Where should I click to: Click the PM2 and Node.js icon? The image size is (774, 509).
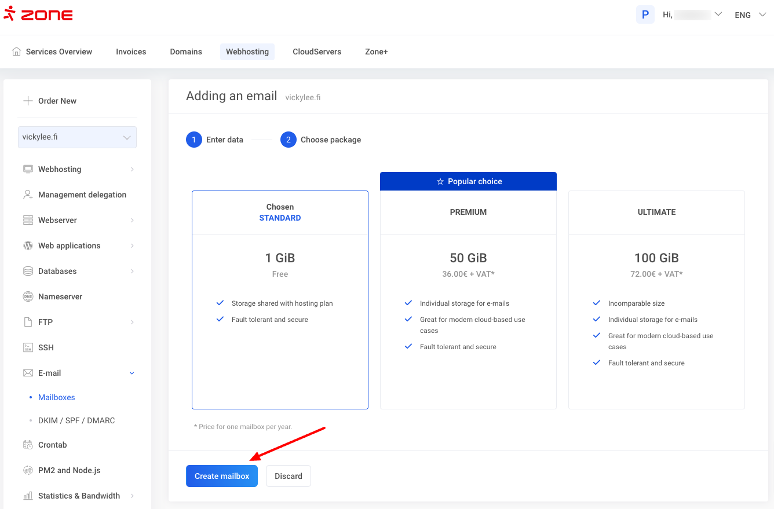(x=28, y=470)
